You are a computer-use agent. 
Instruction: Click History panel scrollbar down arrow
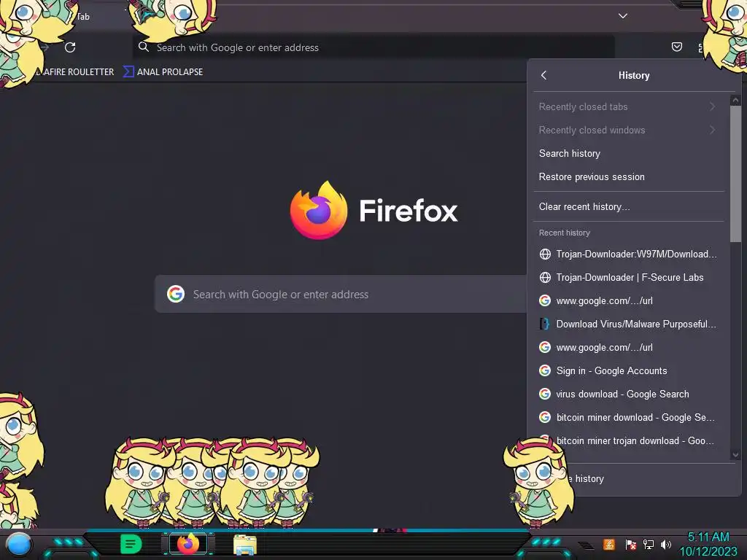(x=735, y=455)
